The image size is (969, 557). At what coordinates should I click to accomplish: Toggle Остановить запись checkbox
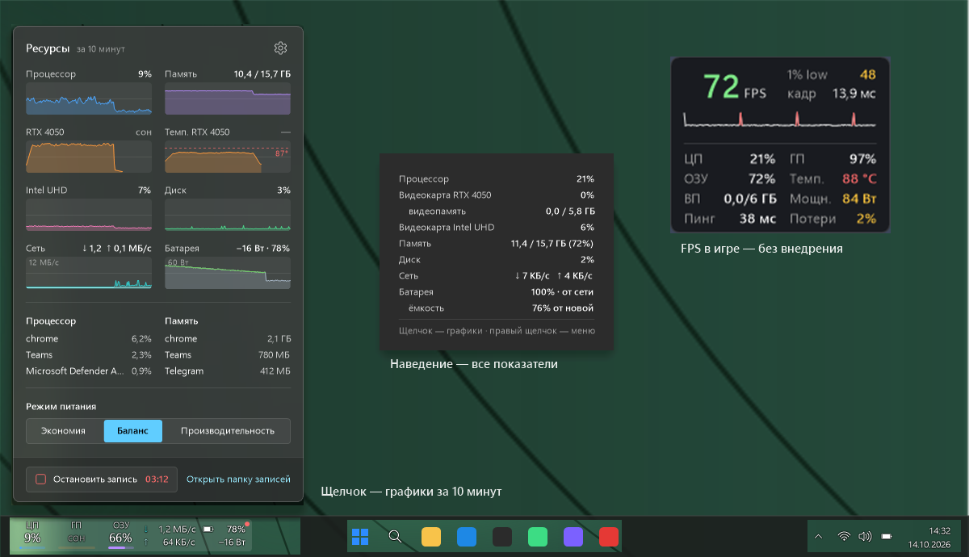[x=40, y=480]
